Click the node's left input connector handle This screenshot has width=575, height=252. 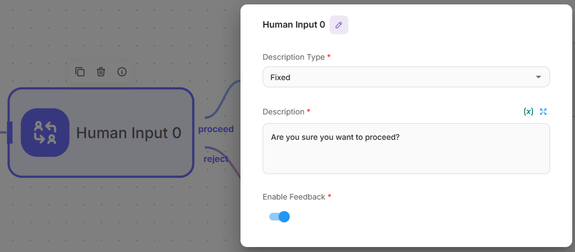click(9, 133)
